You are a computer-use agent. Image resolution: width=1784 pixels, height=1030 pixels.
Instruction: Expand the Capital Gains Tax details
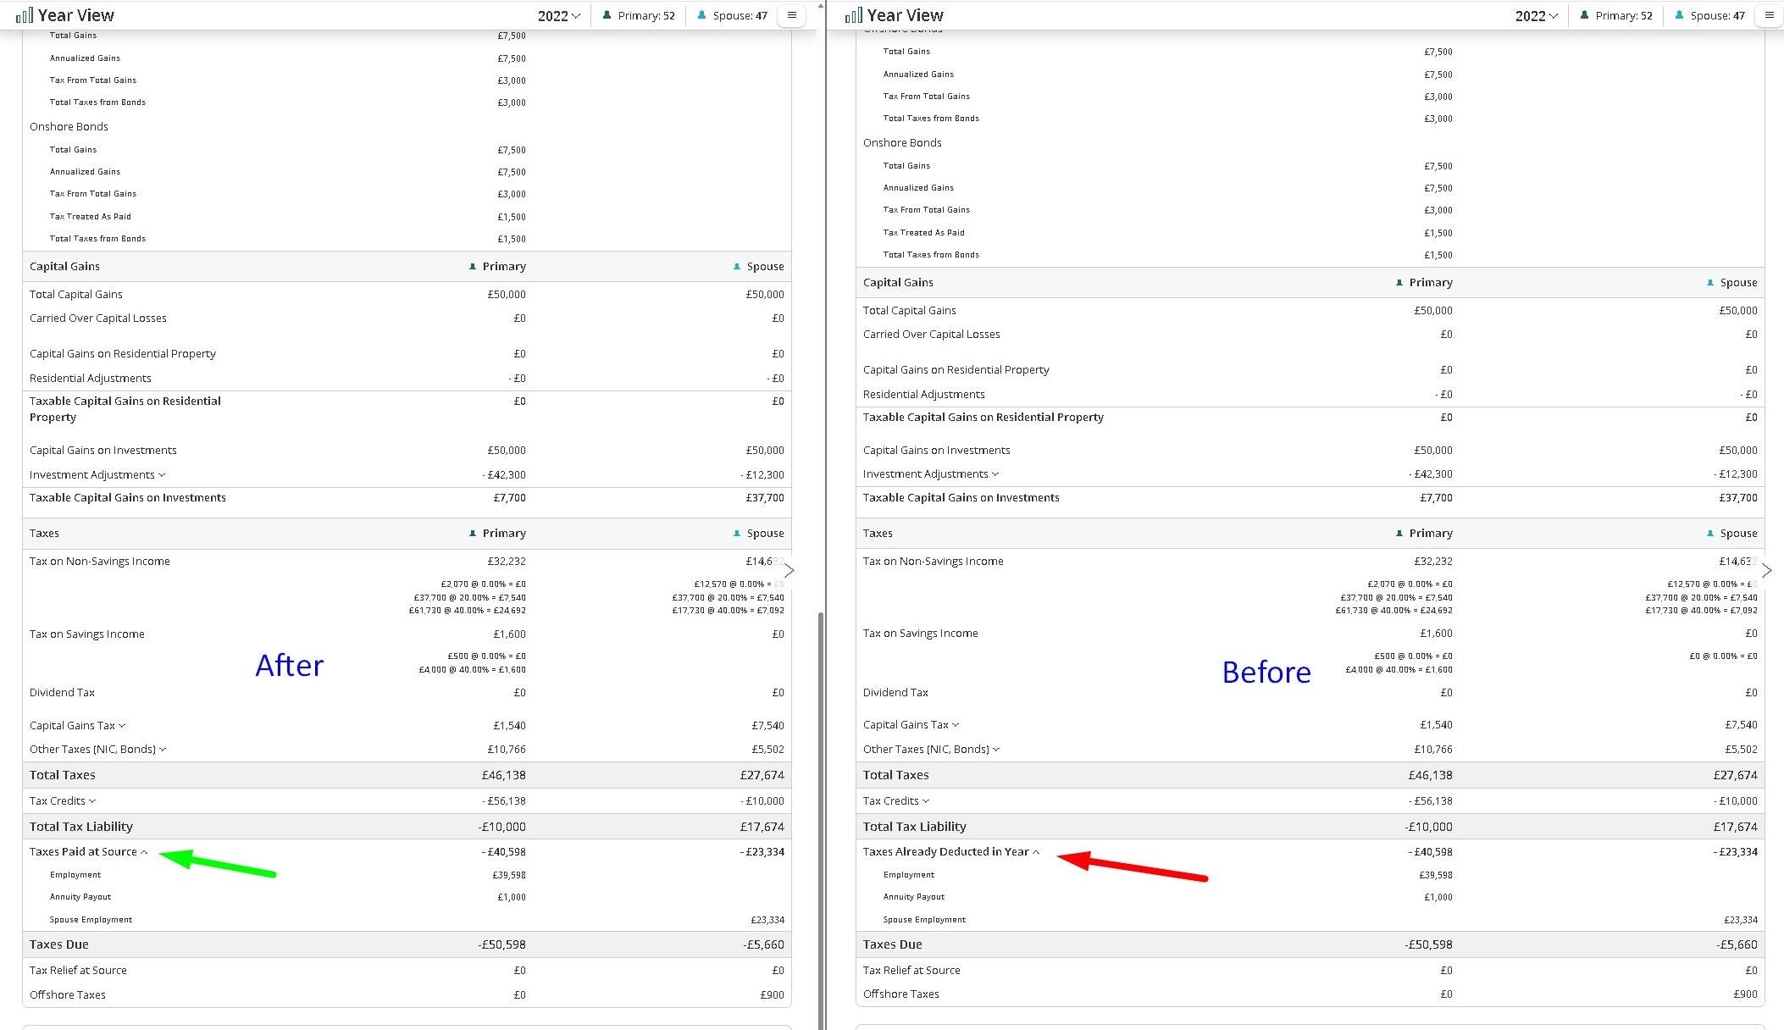pos(121,725)
